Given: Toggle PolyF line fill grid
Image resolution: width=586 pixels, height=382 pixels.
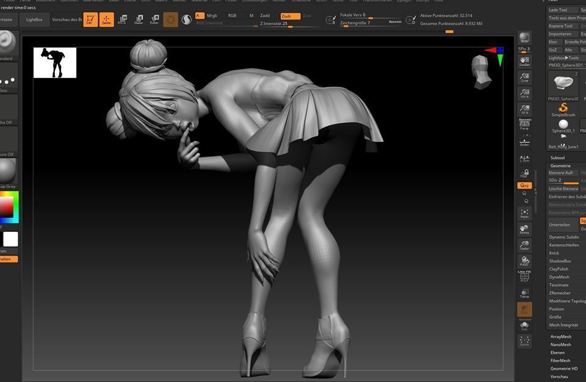Looking at the screenshot, I should pyautogui.click(x=524, y=276).
